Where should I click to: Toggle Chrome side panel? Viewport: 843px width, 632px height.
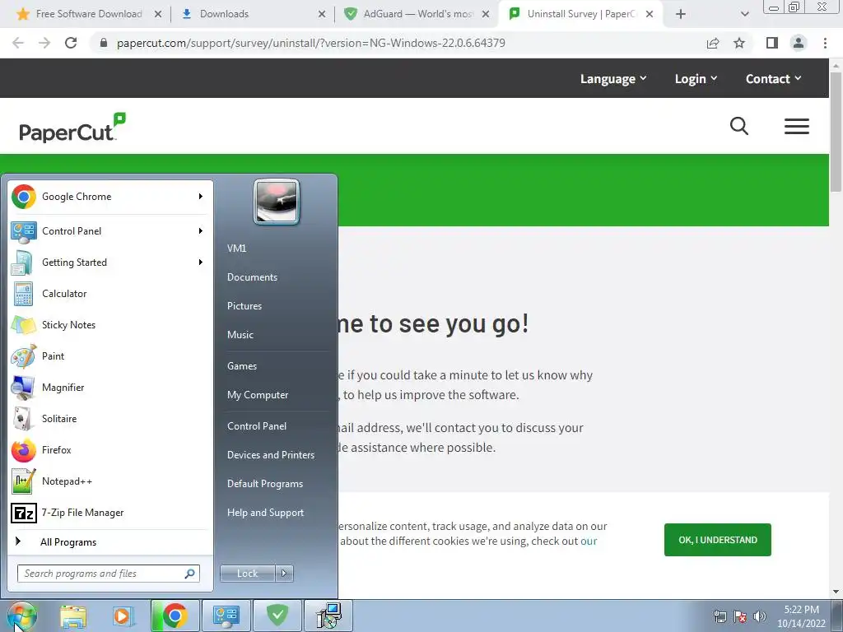pyautogui.click(x=772, y=43)
